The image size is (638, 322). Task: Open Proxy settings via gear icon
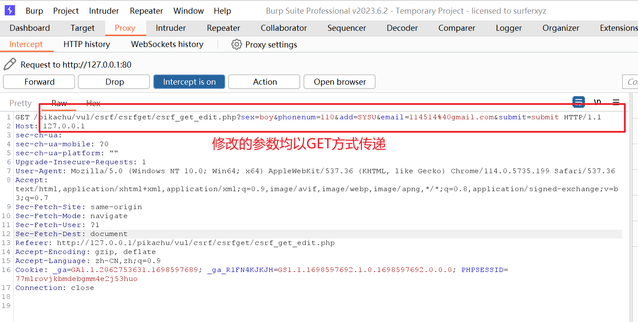pos(236,44)
